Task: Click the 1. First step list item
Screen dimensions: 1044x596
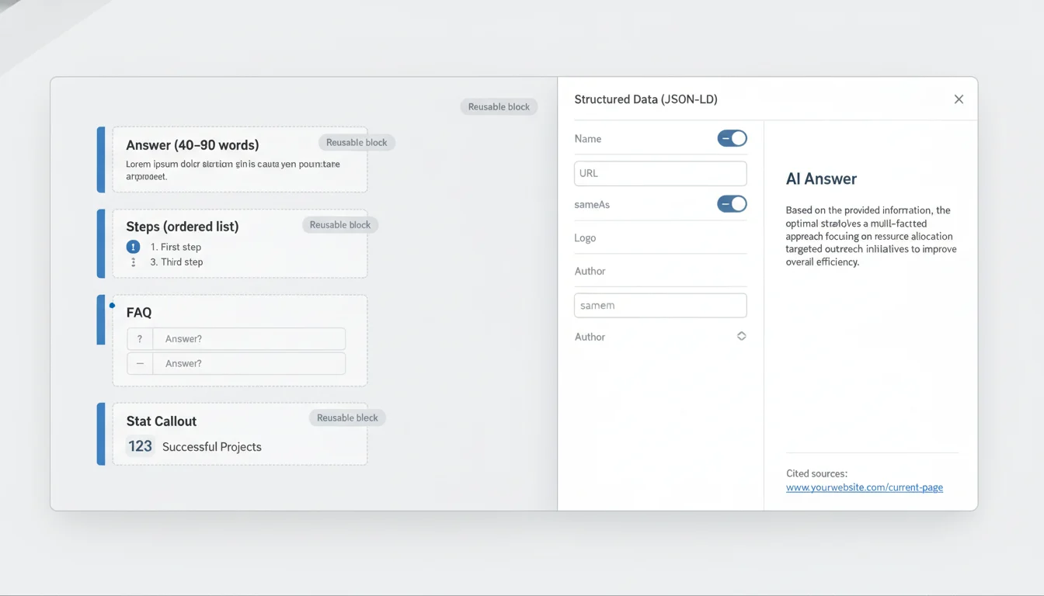Action: (x=176, y=247)
